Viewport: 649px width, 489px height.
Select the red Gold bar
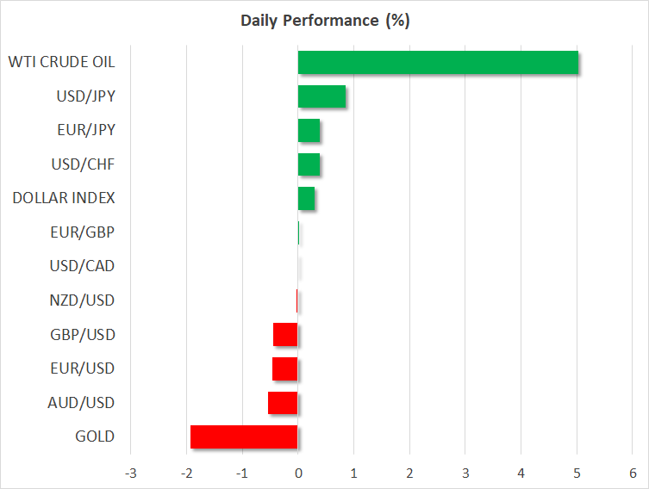244,436
